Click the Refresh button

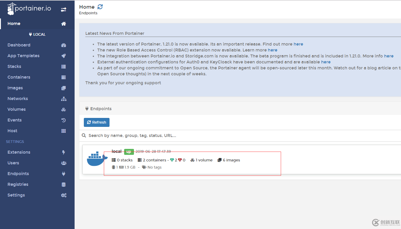click(97, 122)
